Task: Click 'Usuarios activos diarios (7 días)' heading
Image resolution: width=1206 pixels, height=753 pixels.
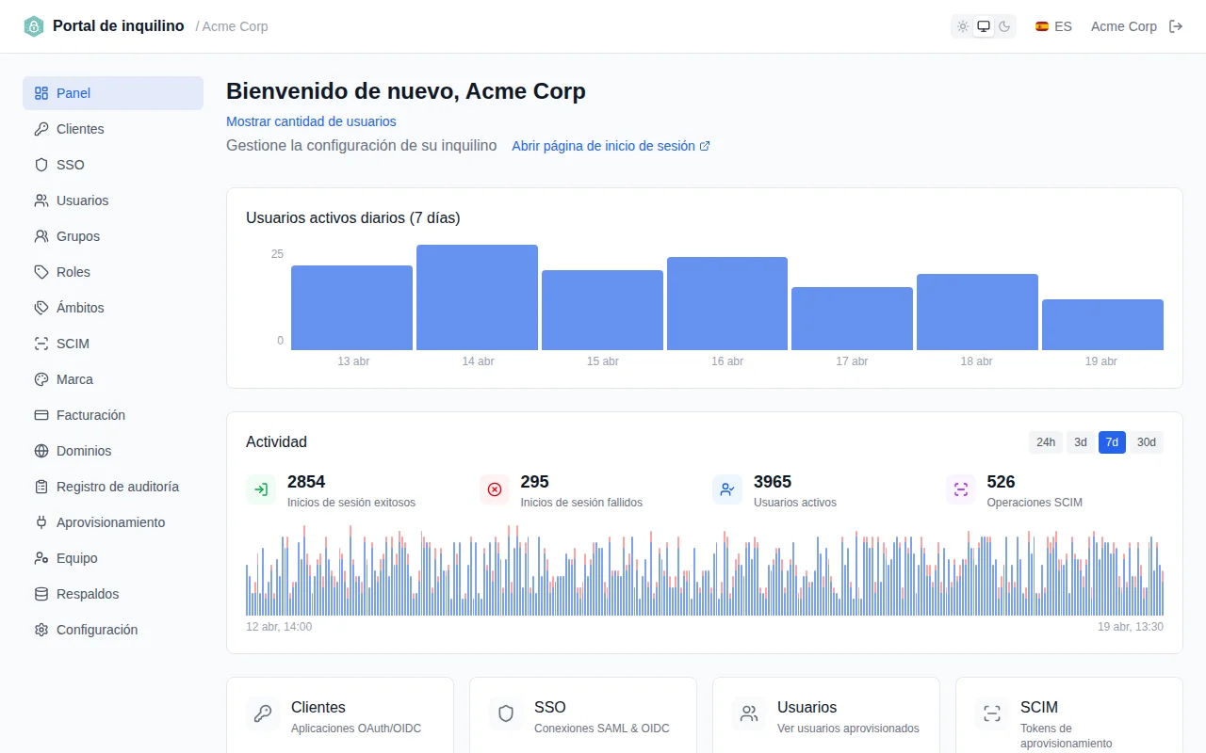Action: [x=353, y=218]
